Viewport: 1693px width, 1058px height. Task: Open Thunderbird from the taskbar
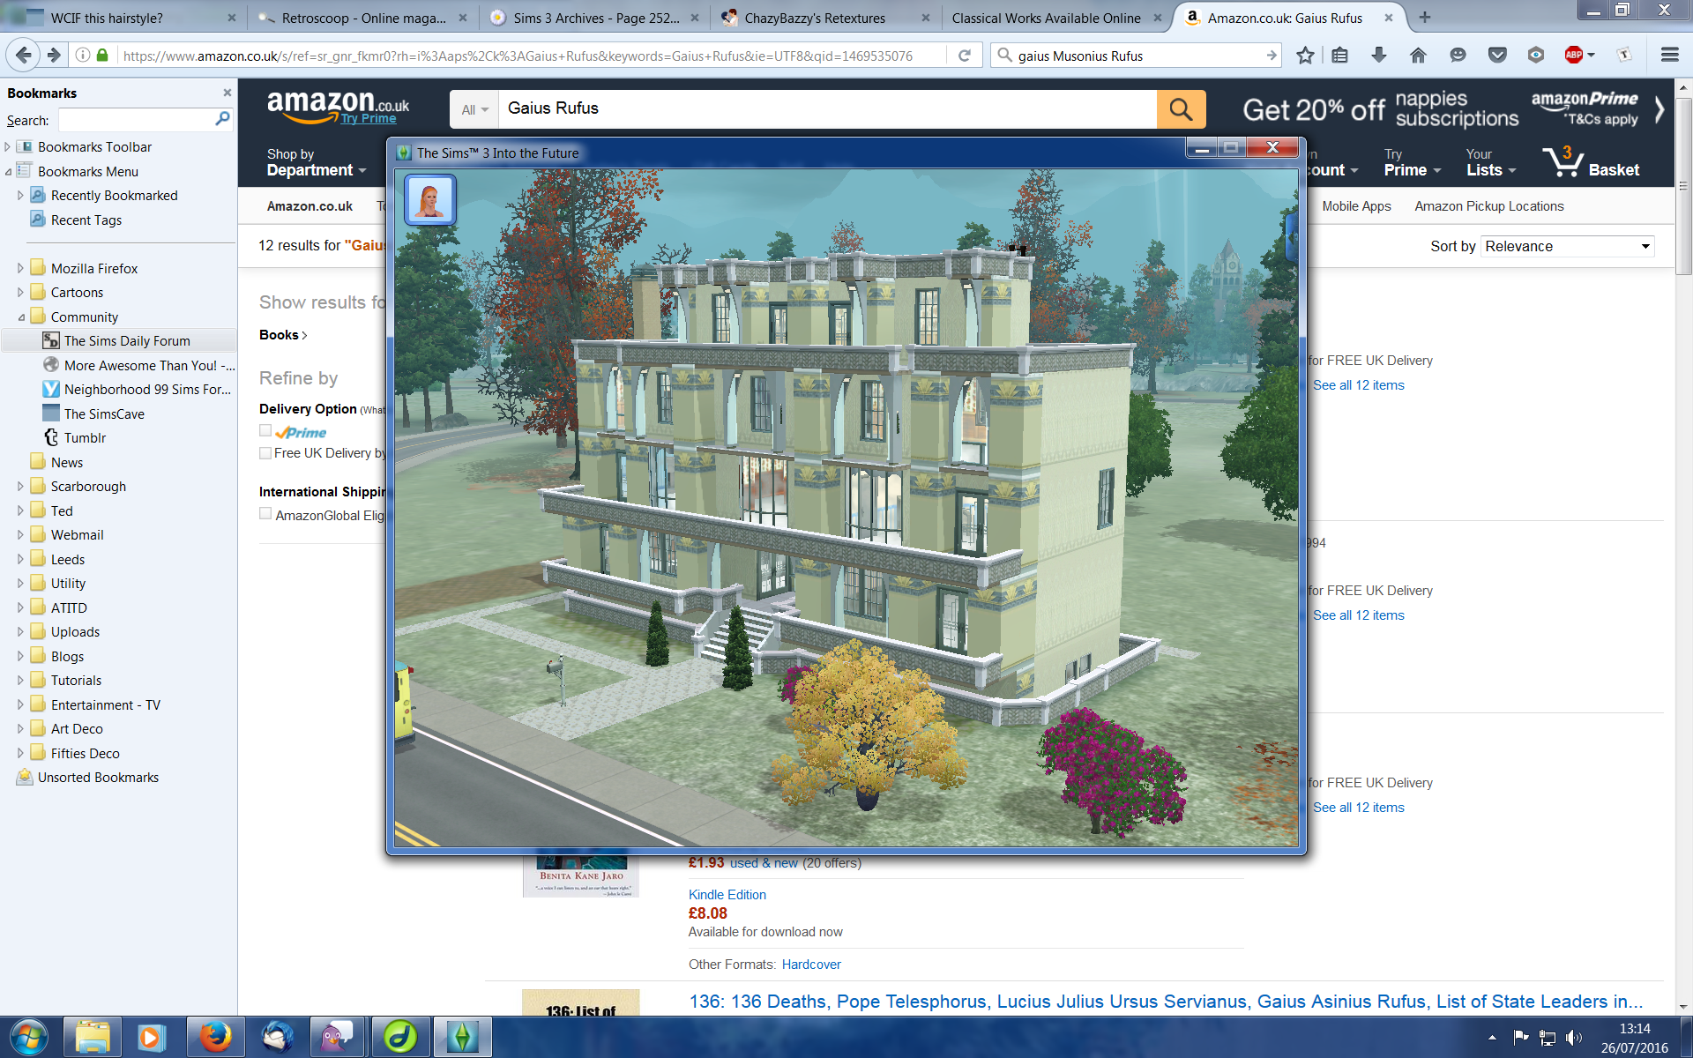point(277,1038)
